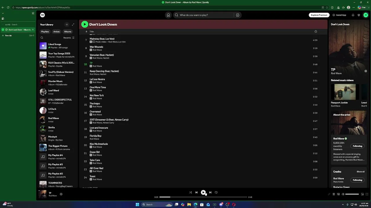Open the Queue icon in the player bar
371x208 pixels.
(334, 194)
